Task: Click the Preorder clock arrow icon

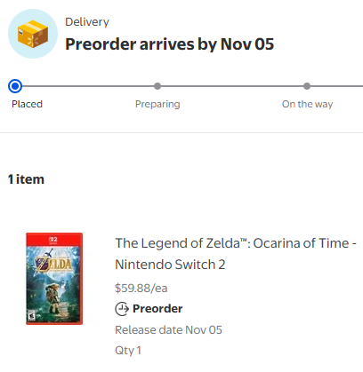Action: [122, 309]
